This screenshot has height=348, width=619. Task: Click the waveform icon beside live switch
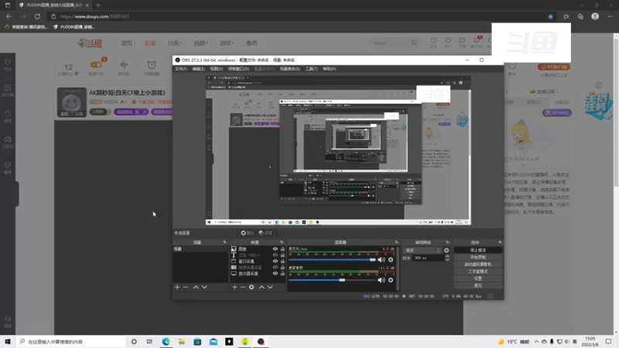[124, 65]
